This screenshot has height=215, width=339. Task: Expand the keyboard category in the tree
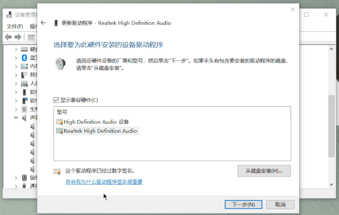(x=16, y=49)
